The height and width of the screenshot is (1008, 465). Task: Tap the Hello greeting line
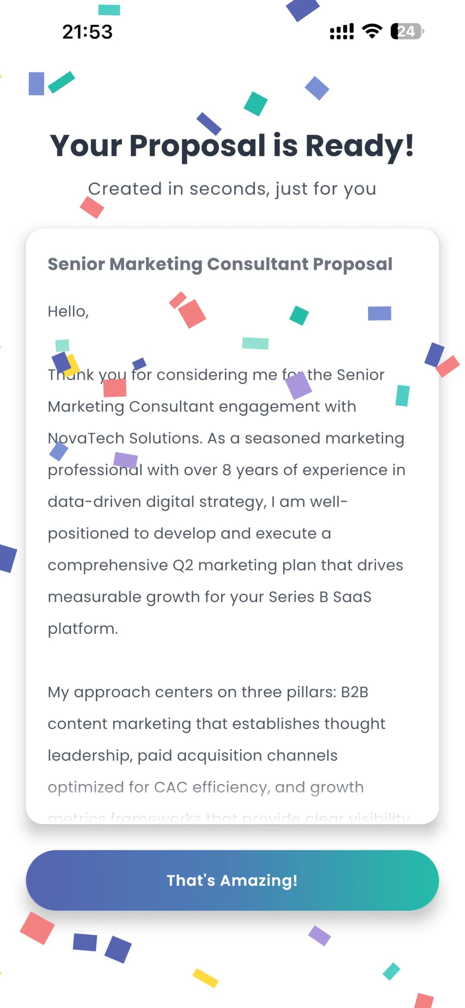pyautogui.click(x=68, y=311)
